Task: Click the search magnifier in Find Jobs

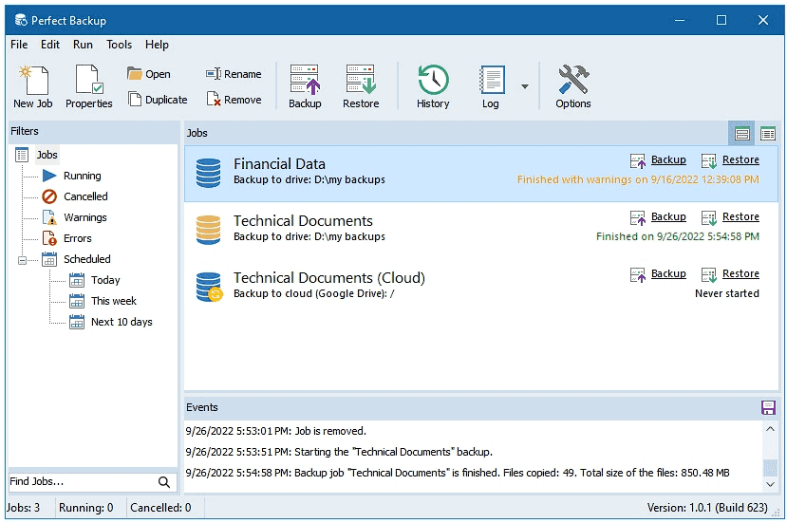Action: tap(163, 482)
